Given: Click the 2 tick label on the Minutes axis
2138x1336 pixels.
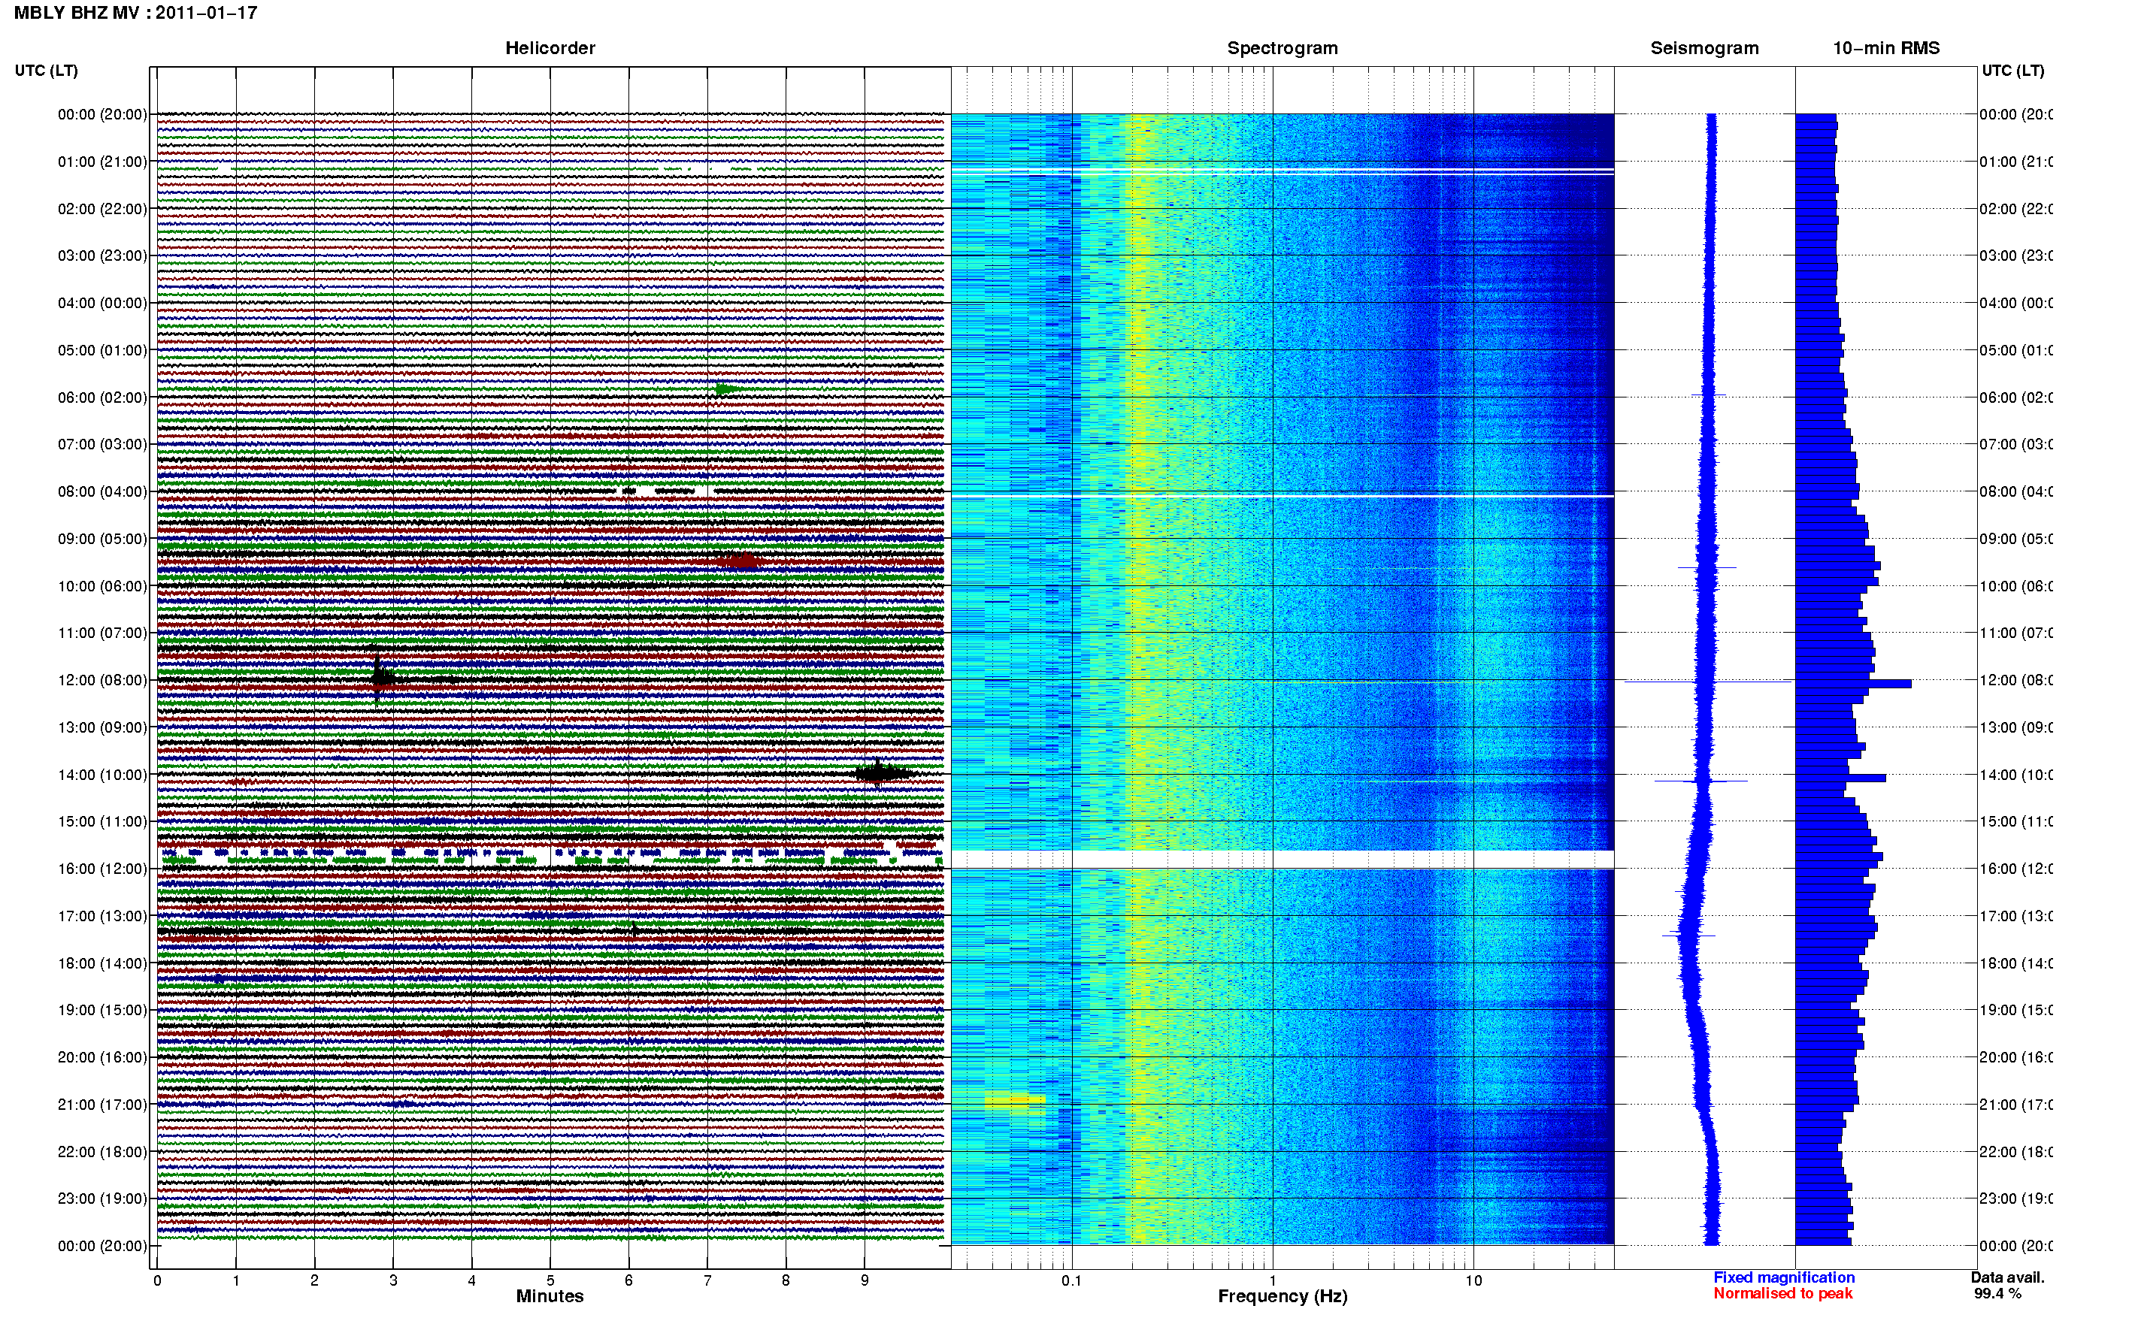Looking at the screenshot, I should point(315,1280).
